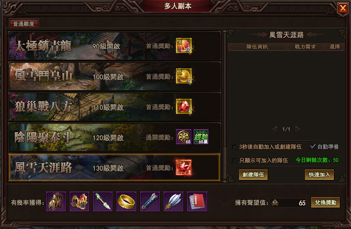
Task: Go to next team list page arrow
Action: 298,130
